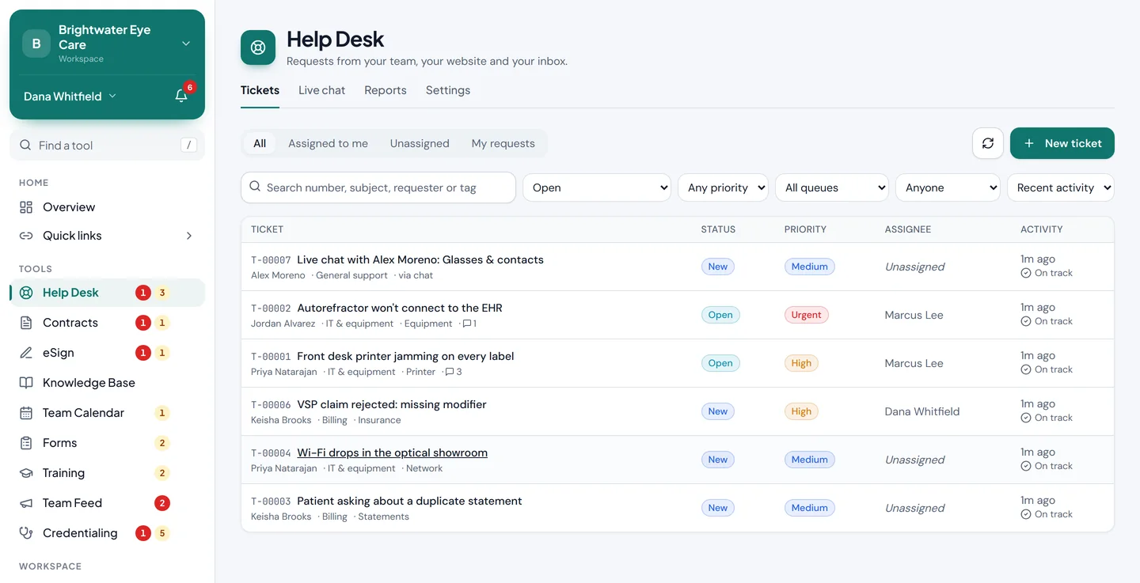Click the comment icon on printer jamming ticket

[x=450, y=372]
